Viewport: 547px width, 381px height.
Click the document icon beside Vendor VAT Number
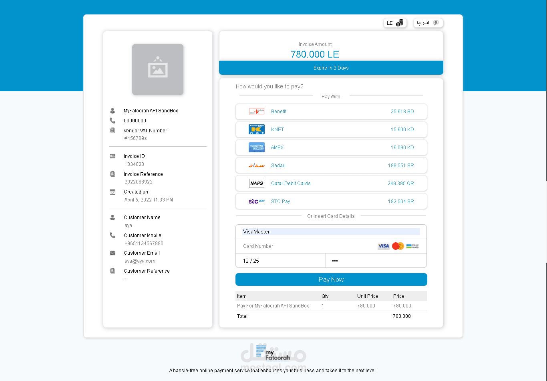coord(113,130)
